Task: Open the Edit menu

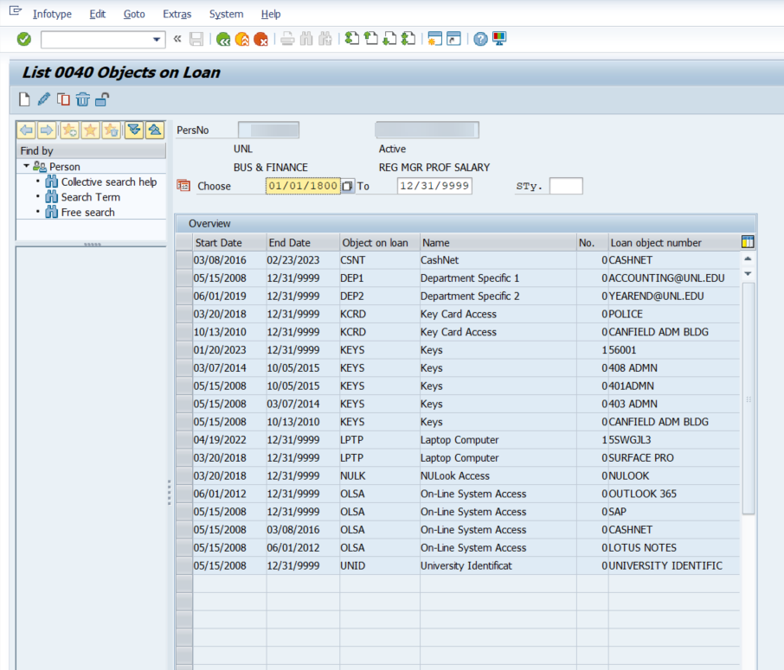Action: [x=98, y=14]
